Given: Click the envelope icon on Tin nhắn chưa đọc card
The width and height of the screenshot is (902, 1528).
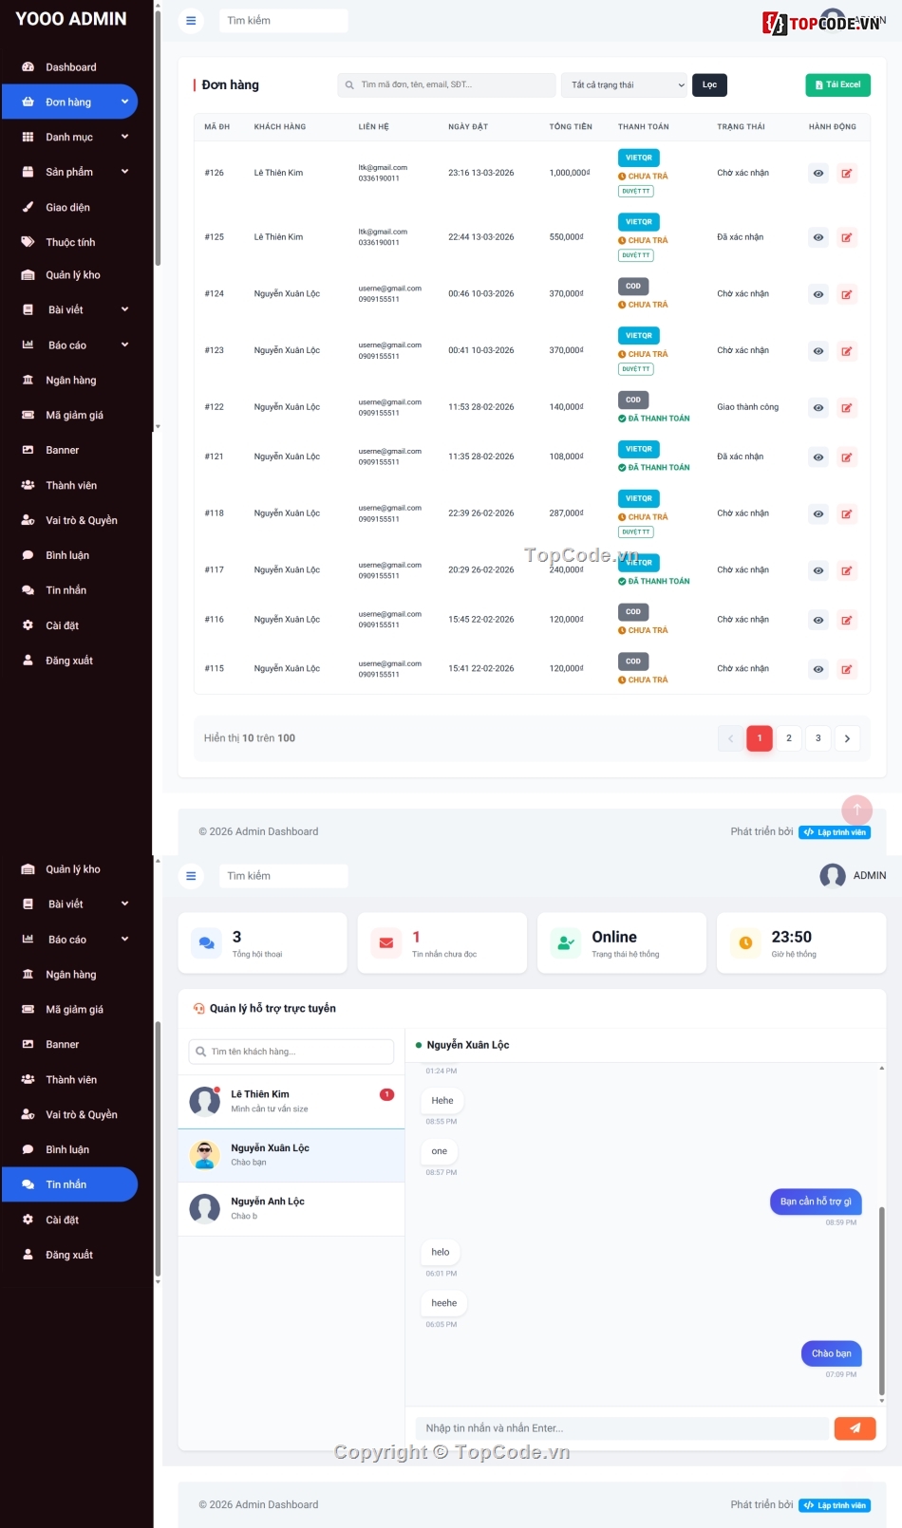Looking at the screenshot, I should click(x=385, y=943).
